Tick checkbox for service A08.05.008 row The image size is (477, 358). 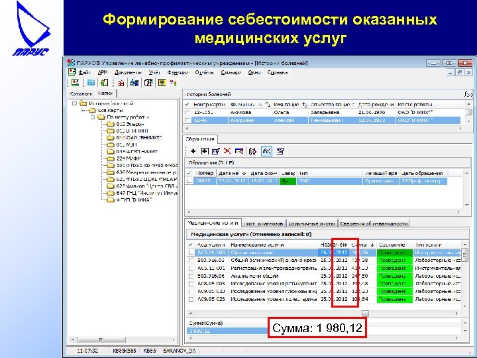[191, 284]
